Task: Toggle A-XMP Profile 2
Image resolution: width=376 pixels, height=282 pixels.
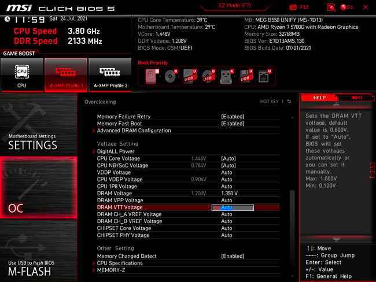Action: click(110, 75)
